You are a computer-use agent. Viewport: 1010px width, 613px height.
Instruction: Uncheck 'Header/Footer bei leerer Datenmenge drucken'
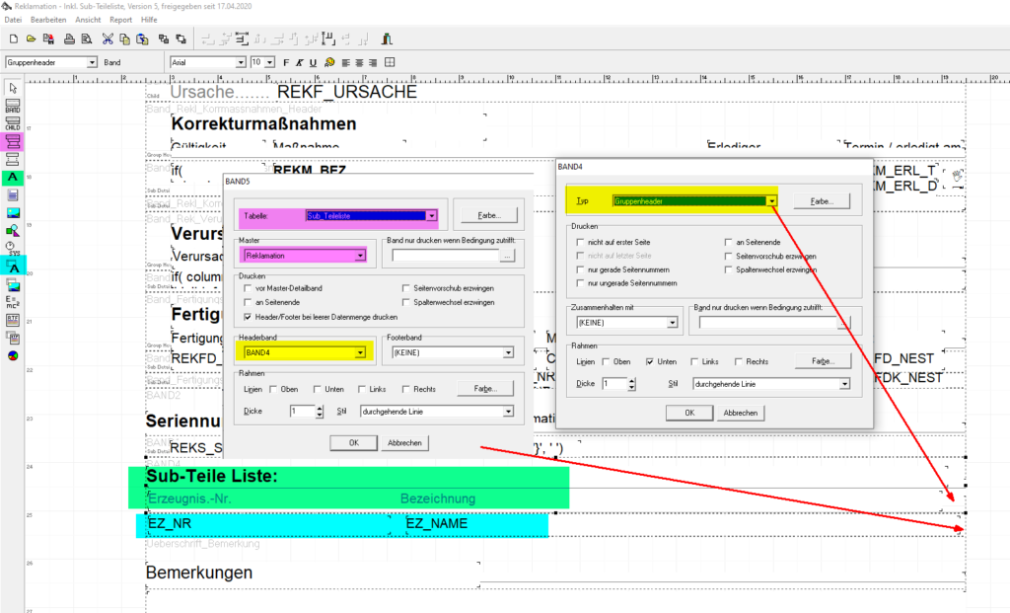point(248,317)
